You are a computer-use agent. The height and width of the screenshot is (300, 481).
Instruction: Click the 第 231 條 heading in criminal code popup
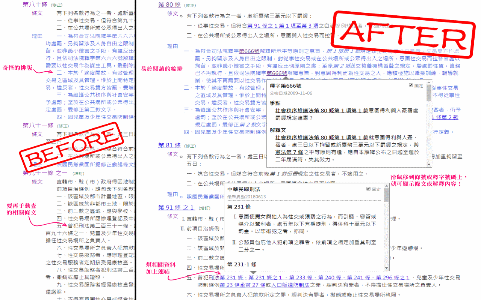pyautogui.click(x=239, y=207)
